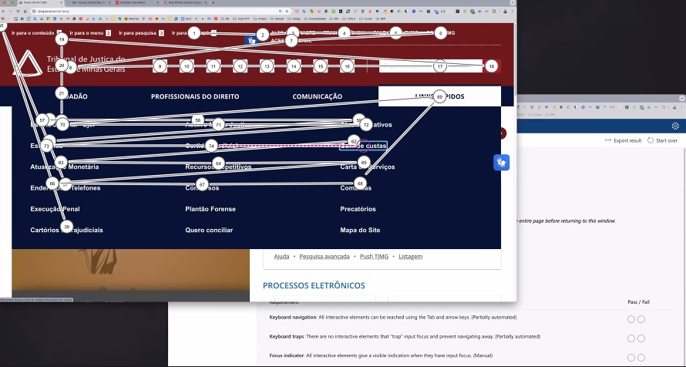Click the Libras hands icon in the red header

coord(251,41)
